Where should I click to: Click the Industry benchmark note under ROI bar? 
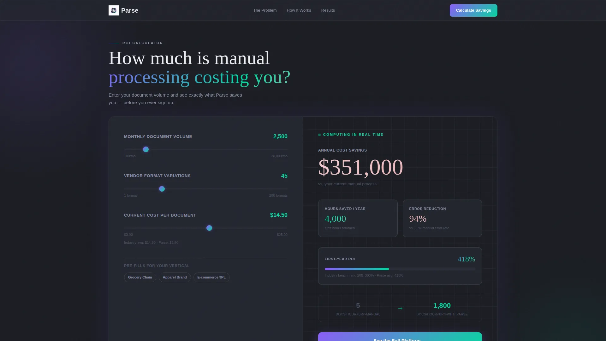(364, 275)
